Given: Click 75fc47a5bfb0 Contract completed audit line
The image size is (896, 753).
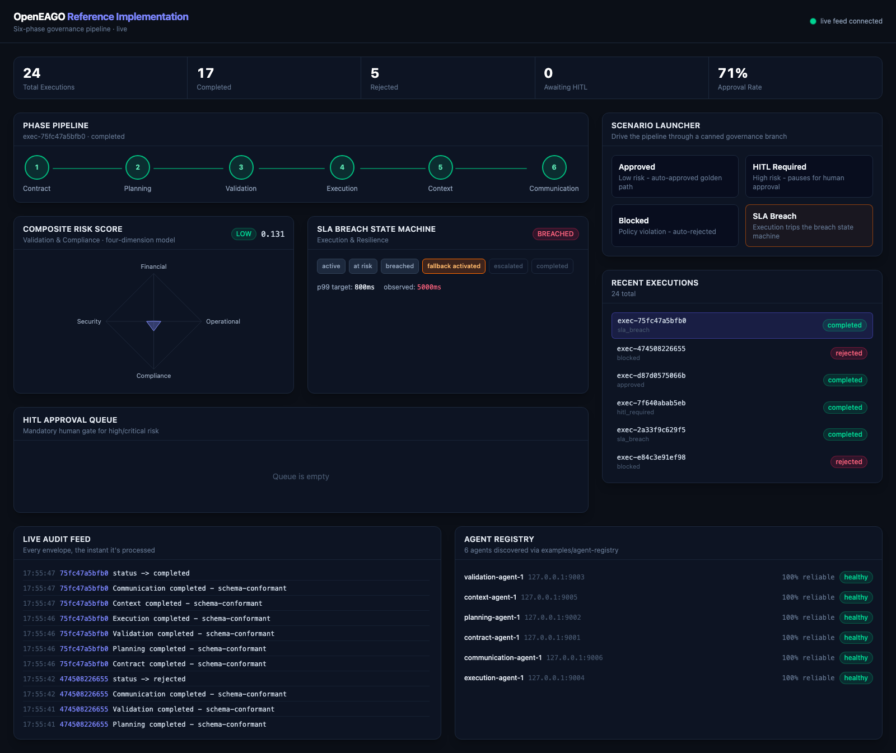Looking at the screenshot, I should coord(227,664).
